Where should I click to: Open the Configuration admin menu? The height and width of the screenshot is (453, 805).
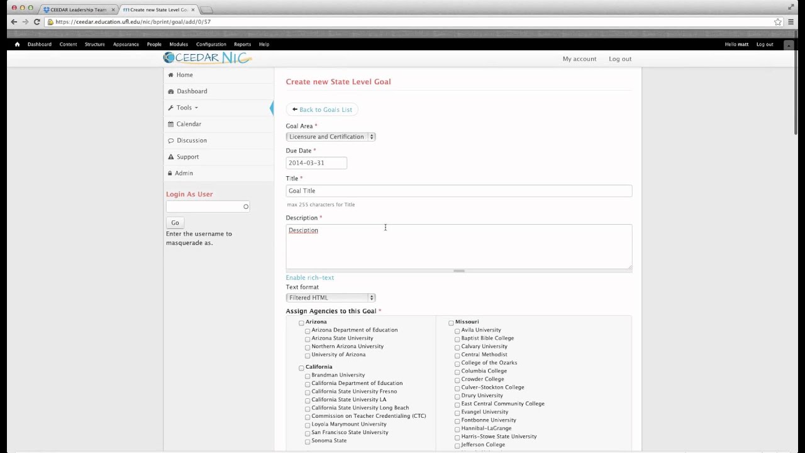point(211,45)
